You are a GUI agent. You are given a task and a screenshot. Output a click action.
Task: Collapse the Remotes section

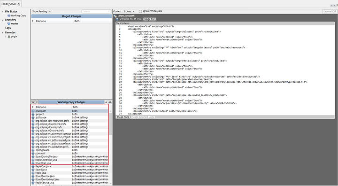tap(3, 32)
